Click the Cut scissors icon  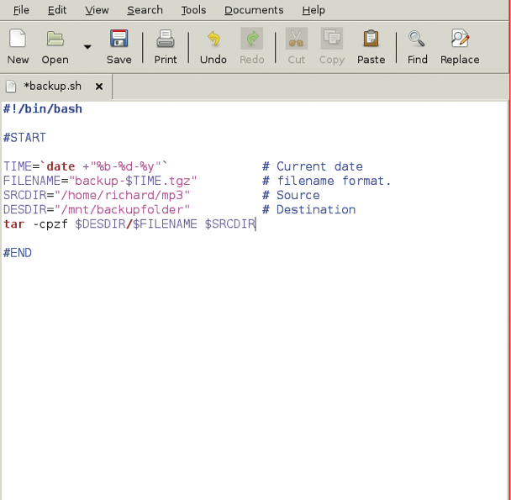[x=296, y=46]
